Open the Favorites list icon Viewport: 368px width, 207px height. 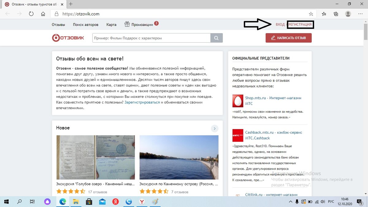[x=324, y=14]
